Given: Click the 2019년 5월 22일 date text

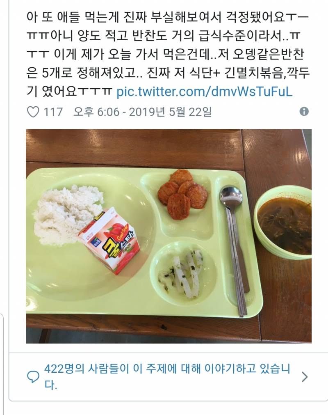Looking at the screenshot, I should 170,112.
